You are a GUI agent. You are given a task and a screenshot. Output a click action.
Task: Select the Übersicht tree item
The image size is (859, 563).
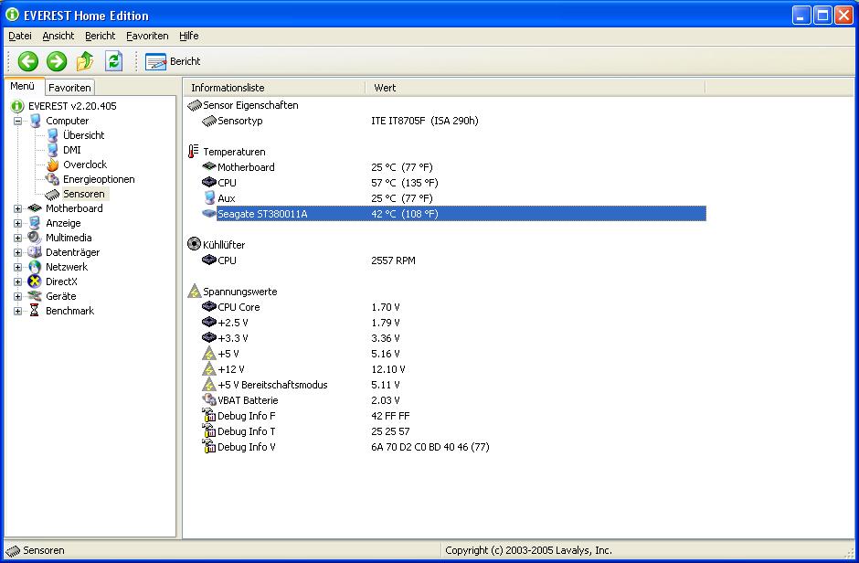[x=83, y=135]
